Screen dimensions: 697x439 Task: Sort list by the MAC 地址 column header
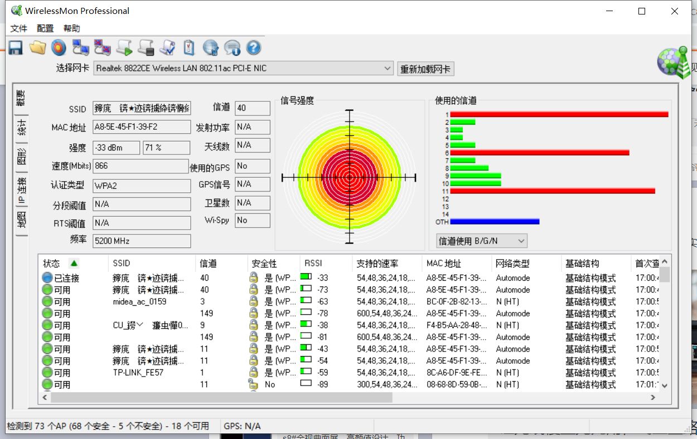[x=458, y=264]
